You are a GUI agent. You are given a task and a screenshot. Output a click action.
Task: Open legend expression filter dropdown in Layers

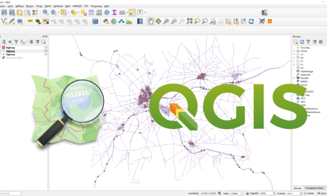click(x=27, y=42)
